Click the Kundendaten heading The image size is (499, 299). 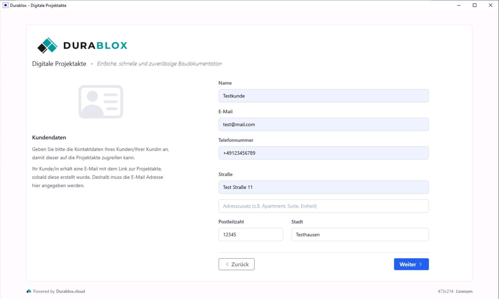click(49, 137)
